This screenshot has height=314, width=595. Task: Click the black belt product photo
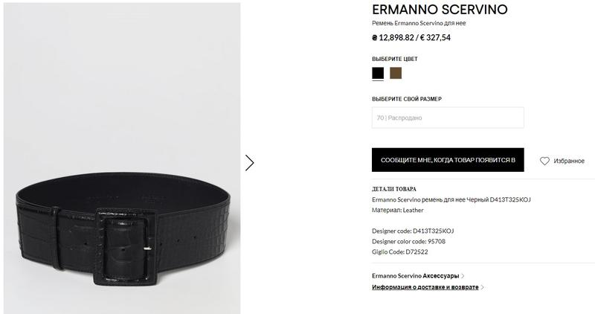[x=122, y=158]
